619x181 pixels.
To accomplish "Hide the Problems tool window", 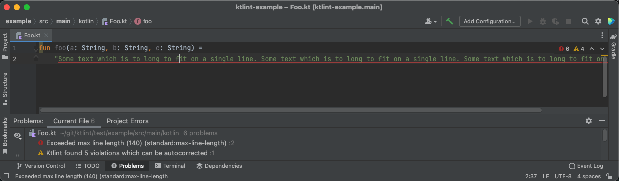I will [602, 121].
